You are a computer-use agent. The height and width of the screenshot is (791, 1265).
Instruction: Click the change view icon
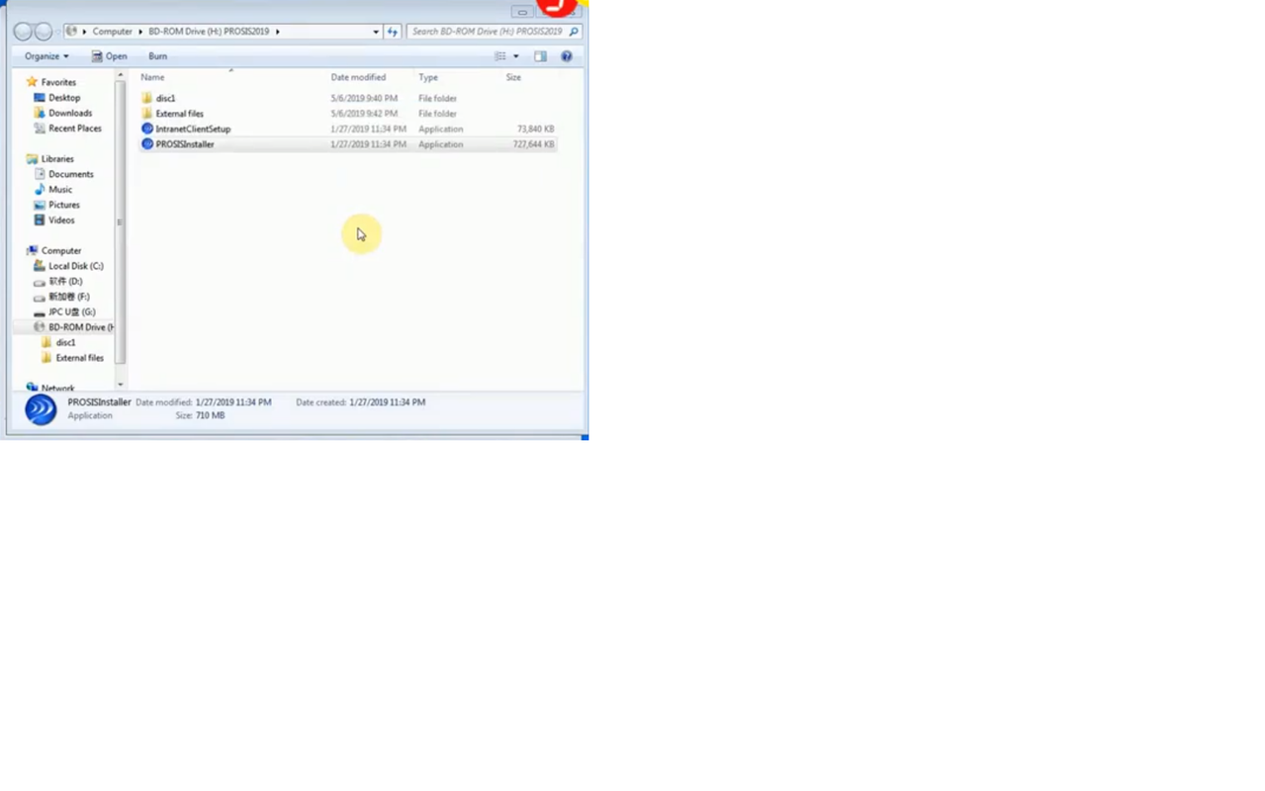coord(500,56)
